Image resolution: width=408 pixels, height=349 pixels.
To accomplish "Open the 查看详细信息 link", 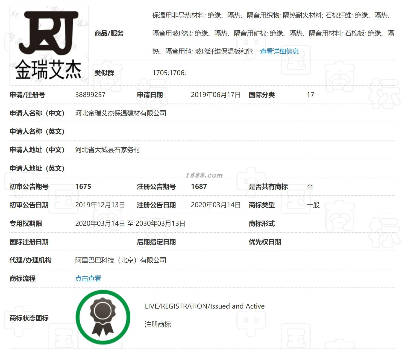I will coord(279,51).
